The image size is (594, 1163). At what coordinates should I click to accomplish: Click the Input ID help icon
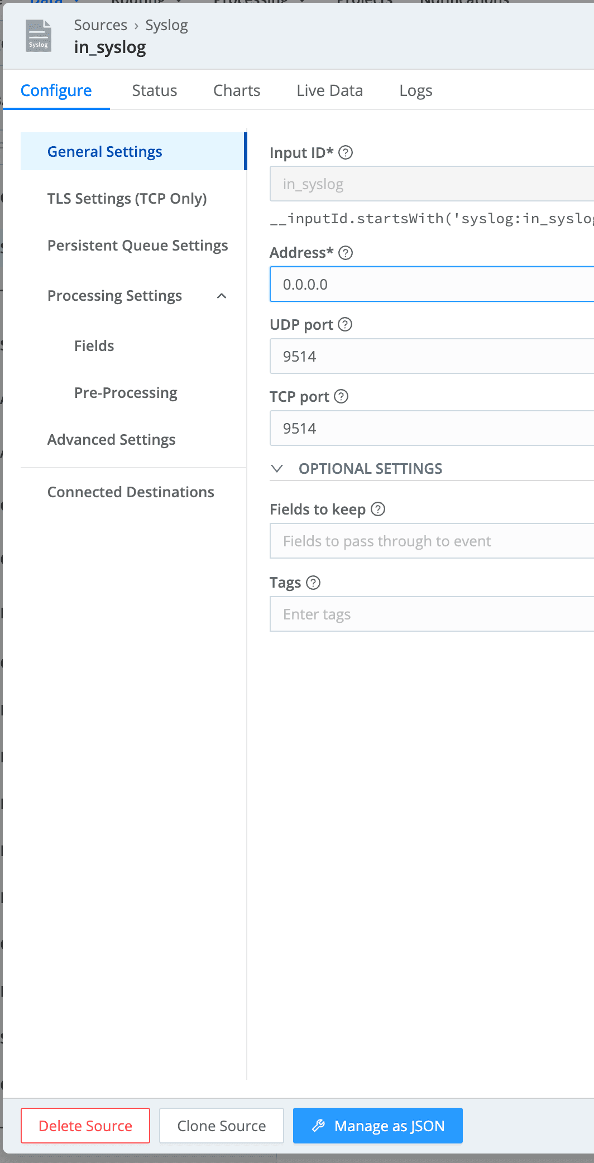(346, 152)
